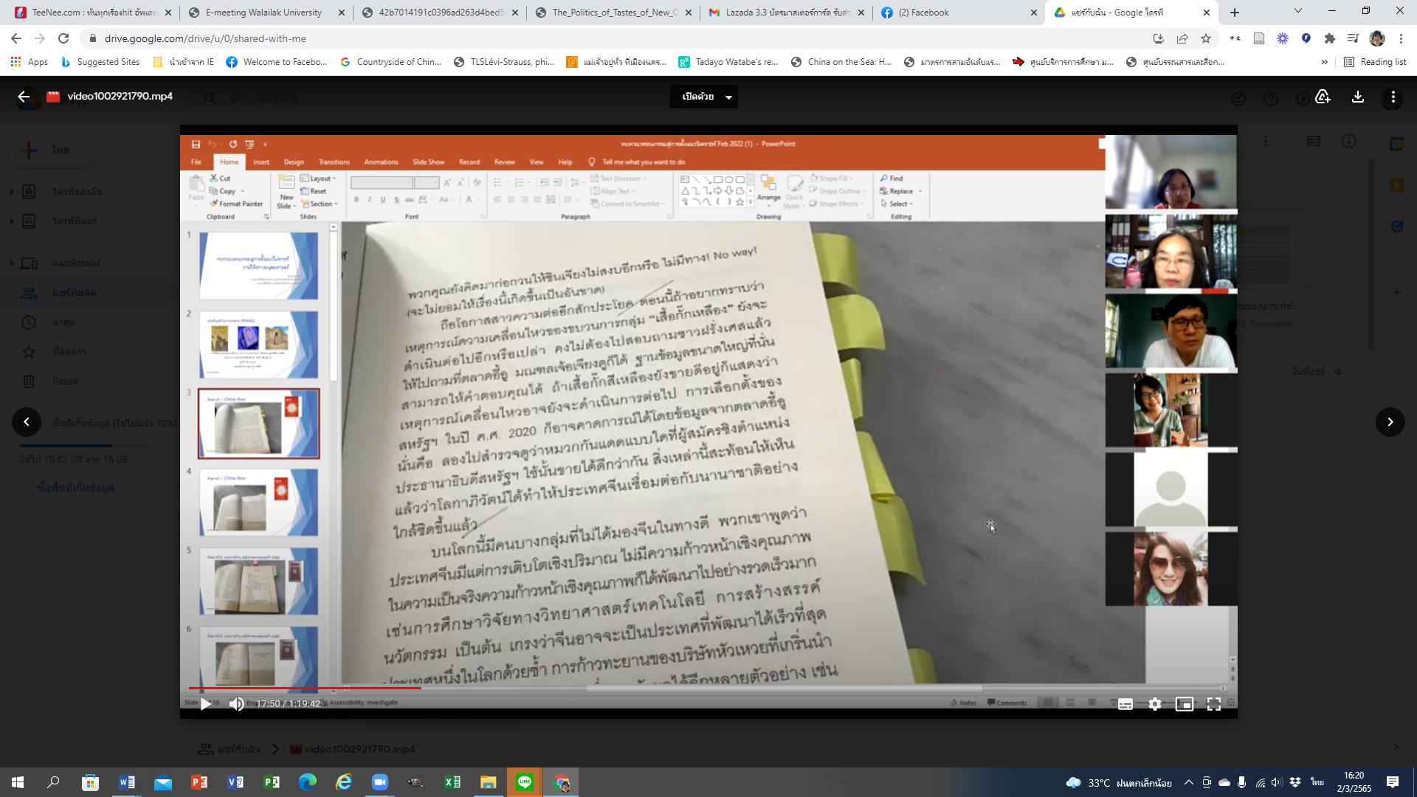This screenshot has width=1417, height=797.
Task: Download the video file
Action: click(1357, 97)
